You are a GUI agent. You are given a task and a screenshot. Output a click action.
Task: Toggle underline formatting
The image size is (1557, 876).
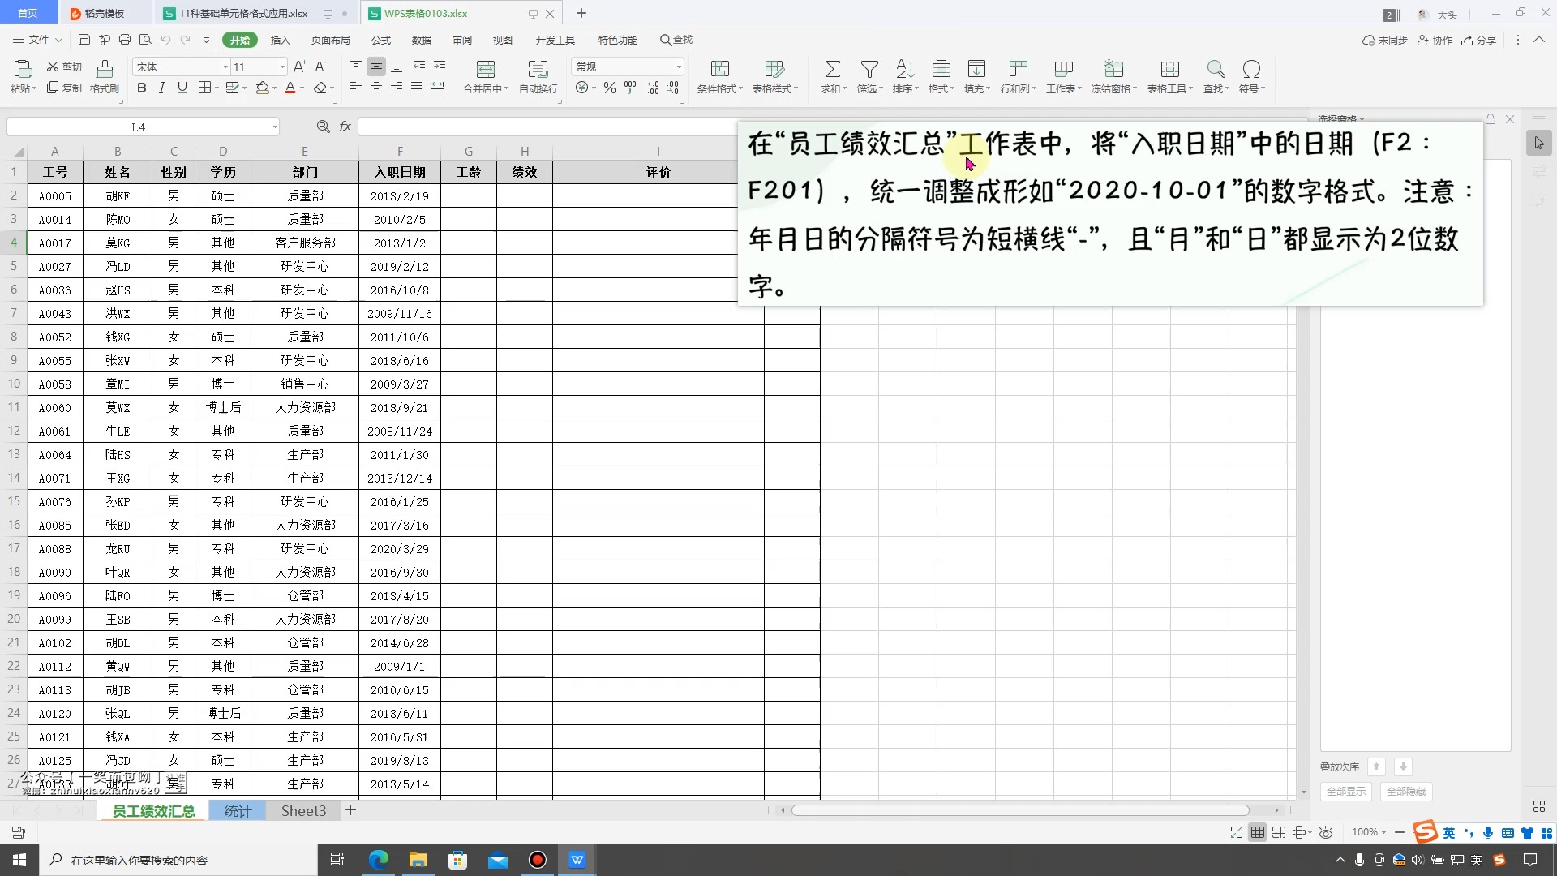click(182, 88)
